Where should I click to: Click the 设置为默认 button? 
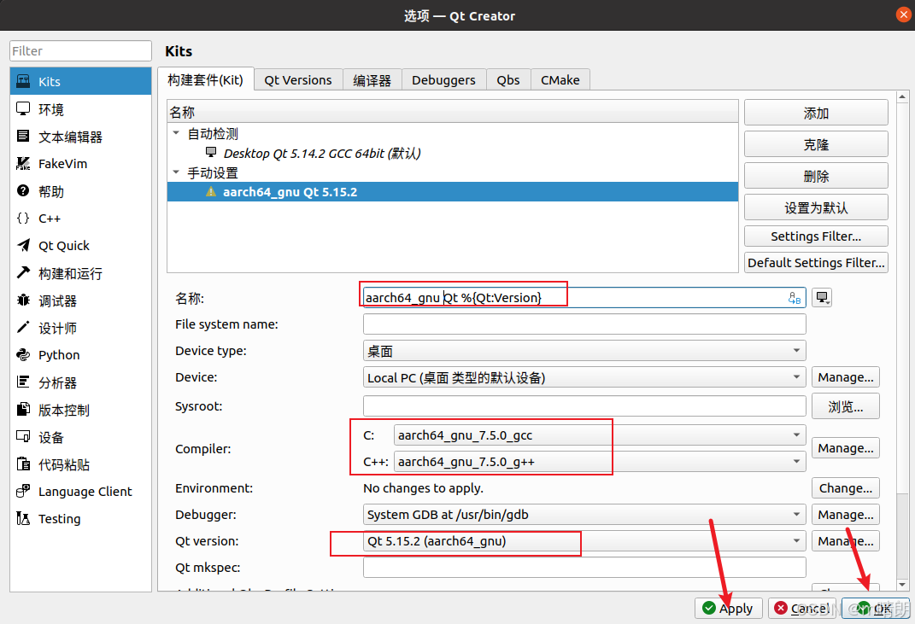[x=816, y=207]
